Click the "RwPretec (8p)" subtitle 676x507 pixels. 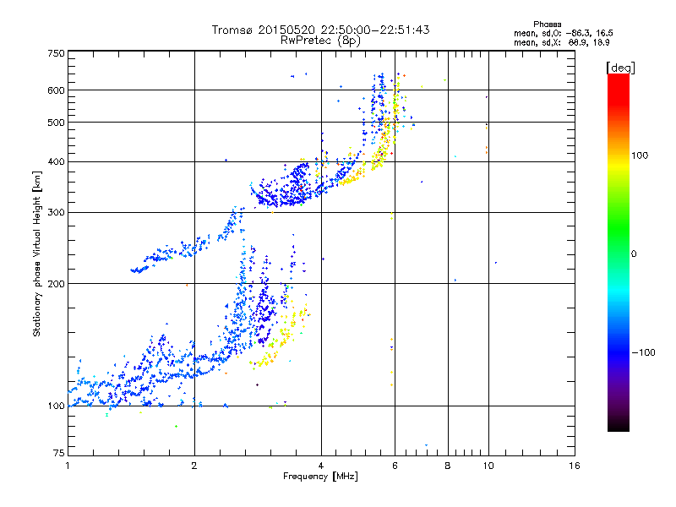[320, 41]
